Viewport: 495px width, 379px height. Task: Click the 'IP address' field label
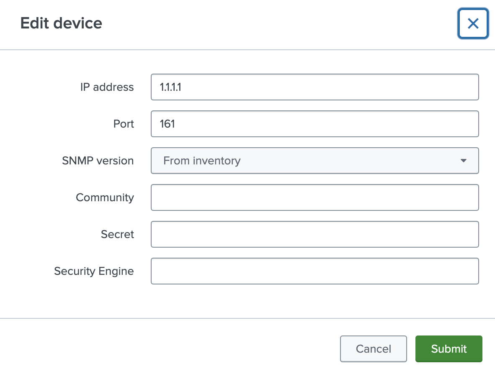(x=107, y=87)
